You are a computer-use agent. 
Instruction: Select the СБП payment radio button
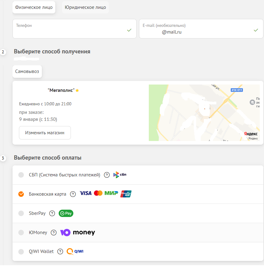tap(21, 175)
